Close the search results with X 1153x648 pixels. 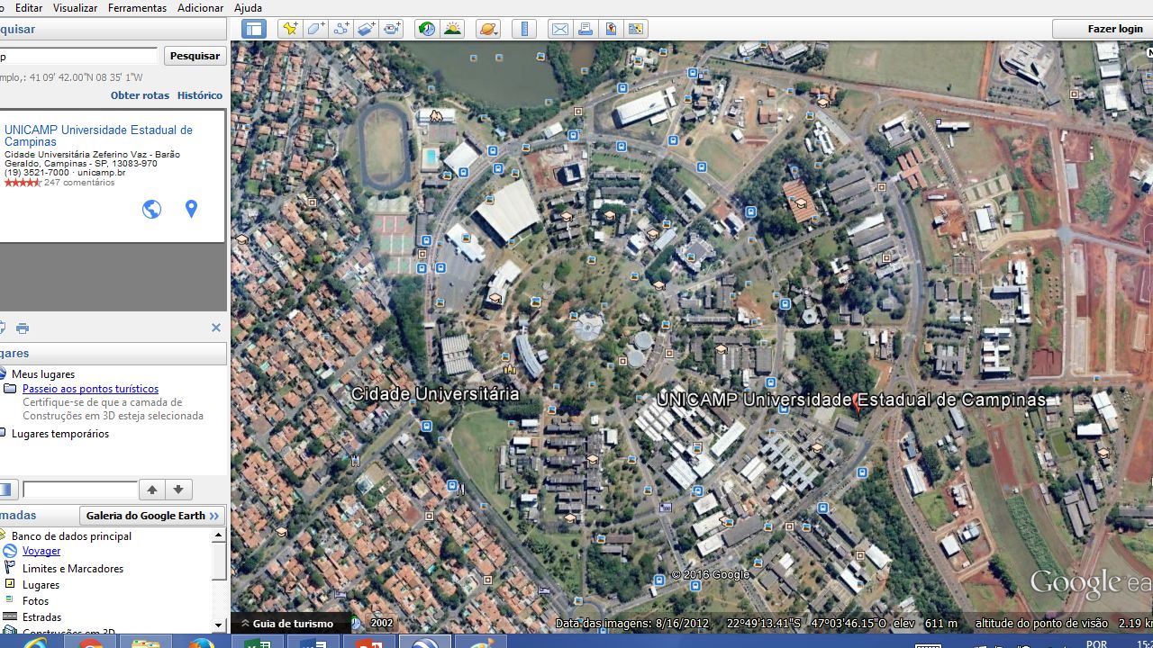[216, 328]
